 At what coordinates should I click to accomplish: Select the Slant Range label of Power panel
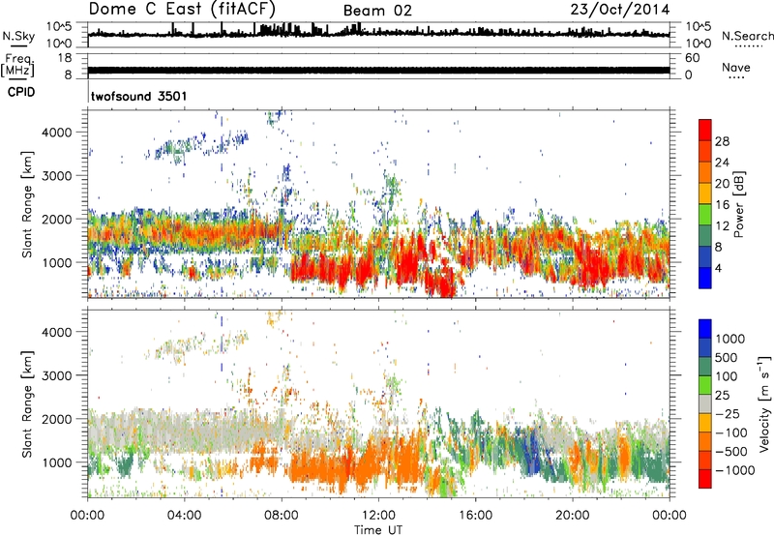(x=27, y=204)
